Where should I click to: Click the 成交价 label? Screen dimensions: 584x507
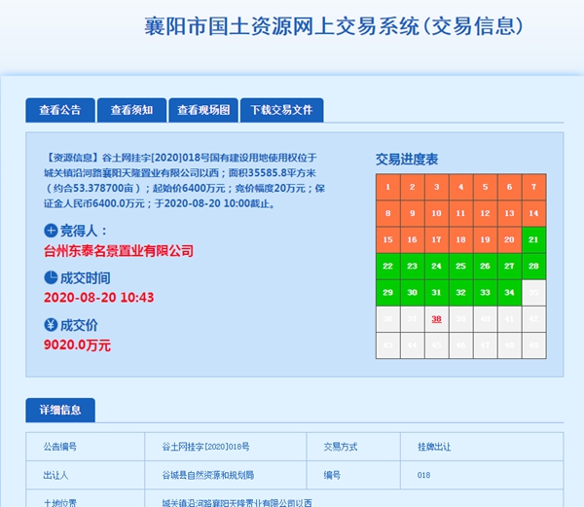79,325
